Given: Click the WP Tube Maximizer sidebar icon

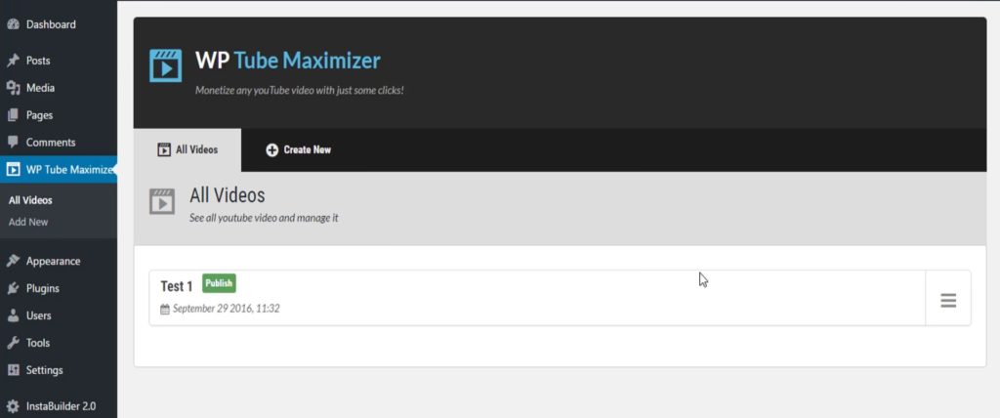Looking at the screenshot, I should [x=13, y=170].
